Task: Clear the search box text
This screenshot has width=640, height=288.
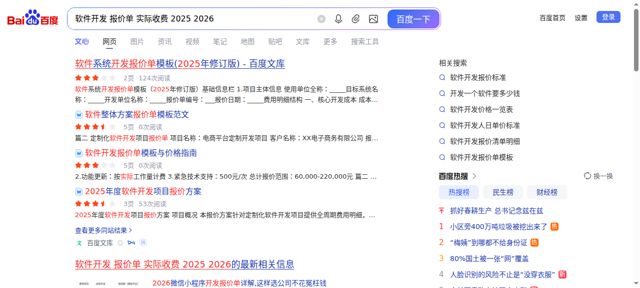Action: [x=321, y=19]
